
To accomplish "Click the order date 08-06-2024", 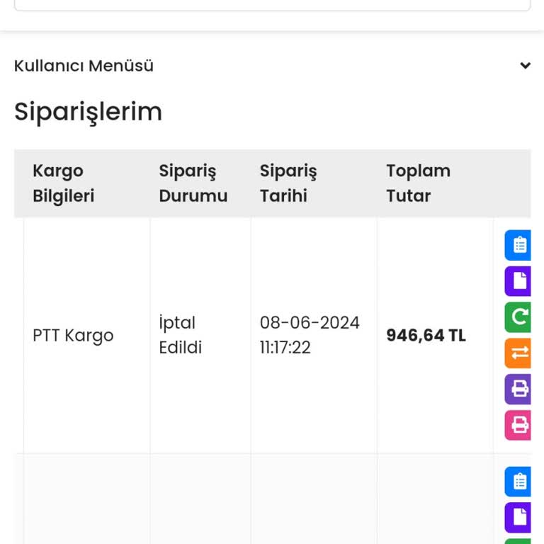I will (310, 323).
